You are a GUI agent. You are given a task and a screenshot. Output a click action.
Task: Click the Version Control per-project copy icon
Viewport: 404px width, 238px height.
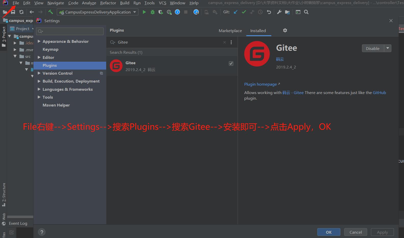(x=101, y=73)
